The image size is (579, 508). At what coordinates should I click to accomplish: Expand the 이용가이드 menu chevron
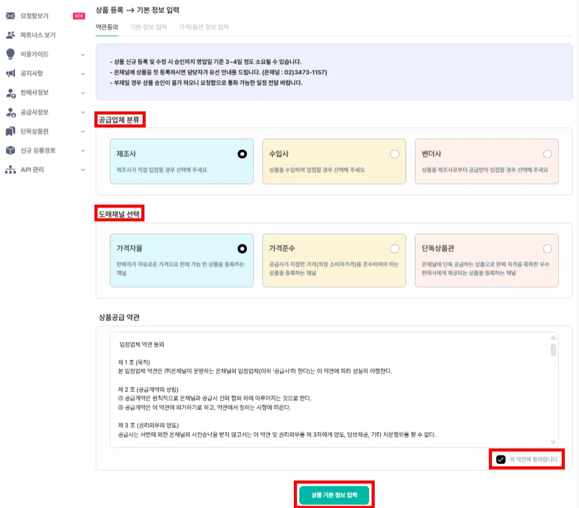tap(83, 55)
